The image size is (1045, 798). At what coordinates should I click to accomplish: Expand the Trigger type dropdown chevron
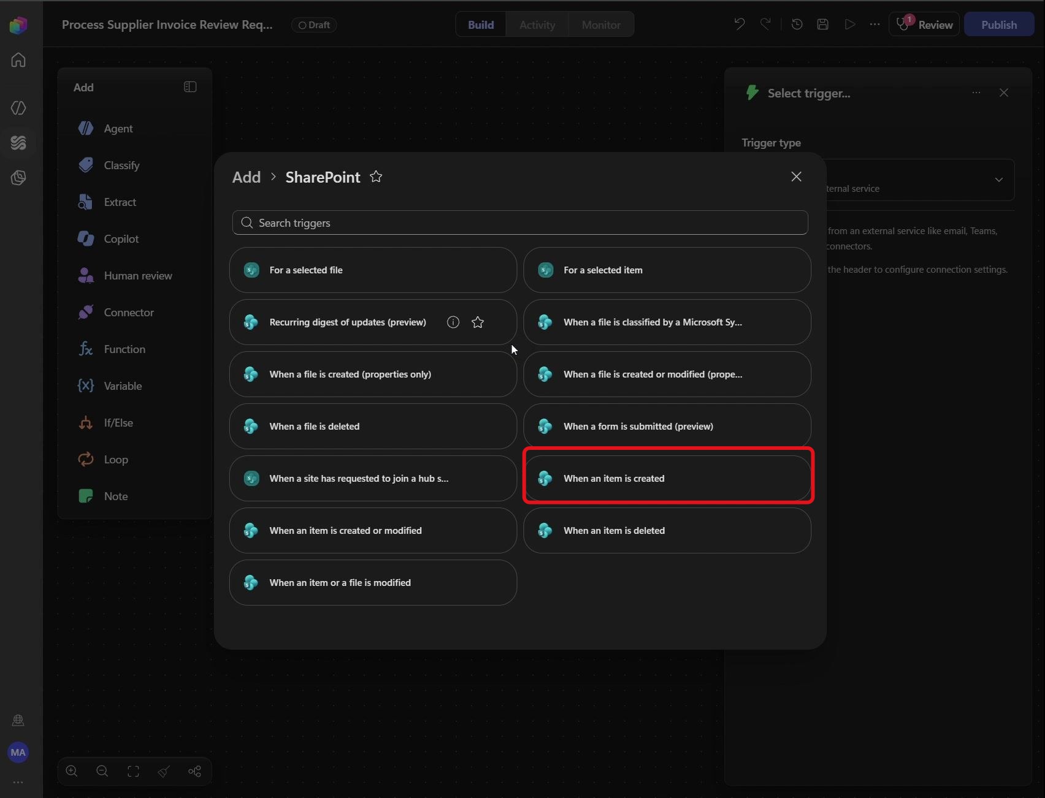[998, 180]
